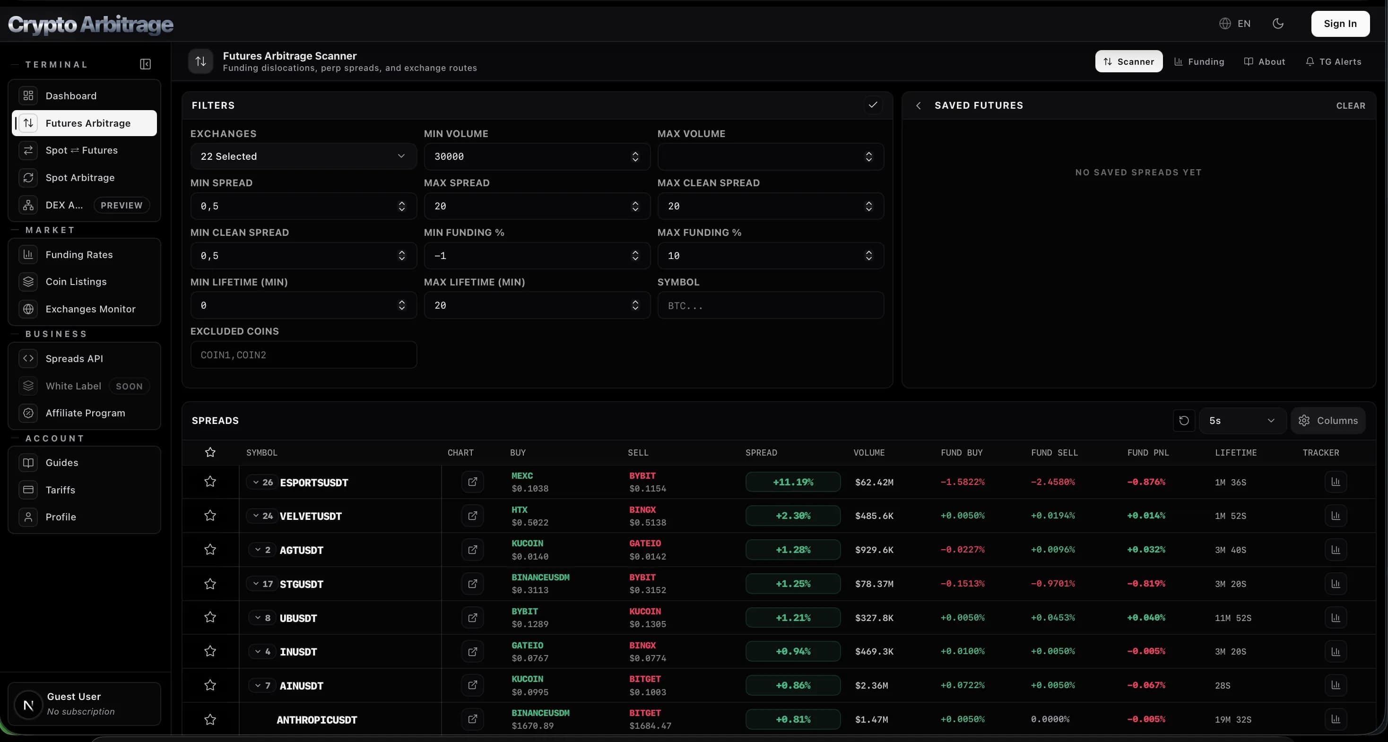Image resolution: width=1388 pixels, height=742 pixels.
Task: Open tracker chart for ESPORTSUSDT
Action: pyautogui.click(x=1336, y=482)
